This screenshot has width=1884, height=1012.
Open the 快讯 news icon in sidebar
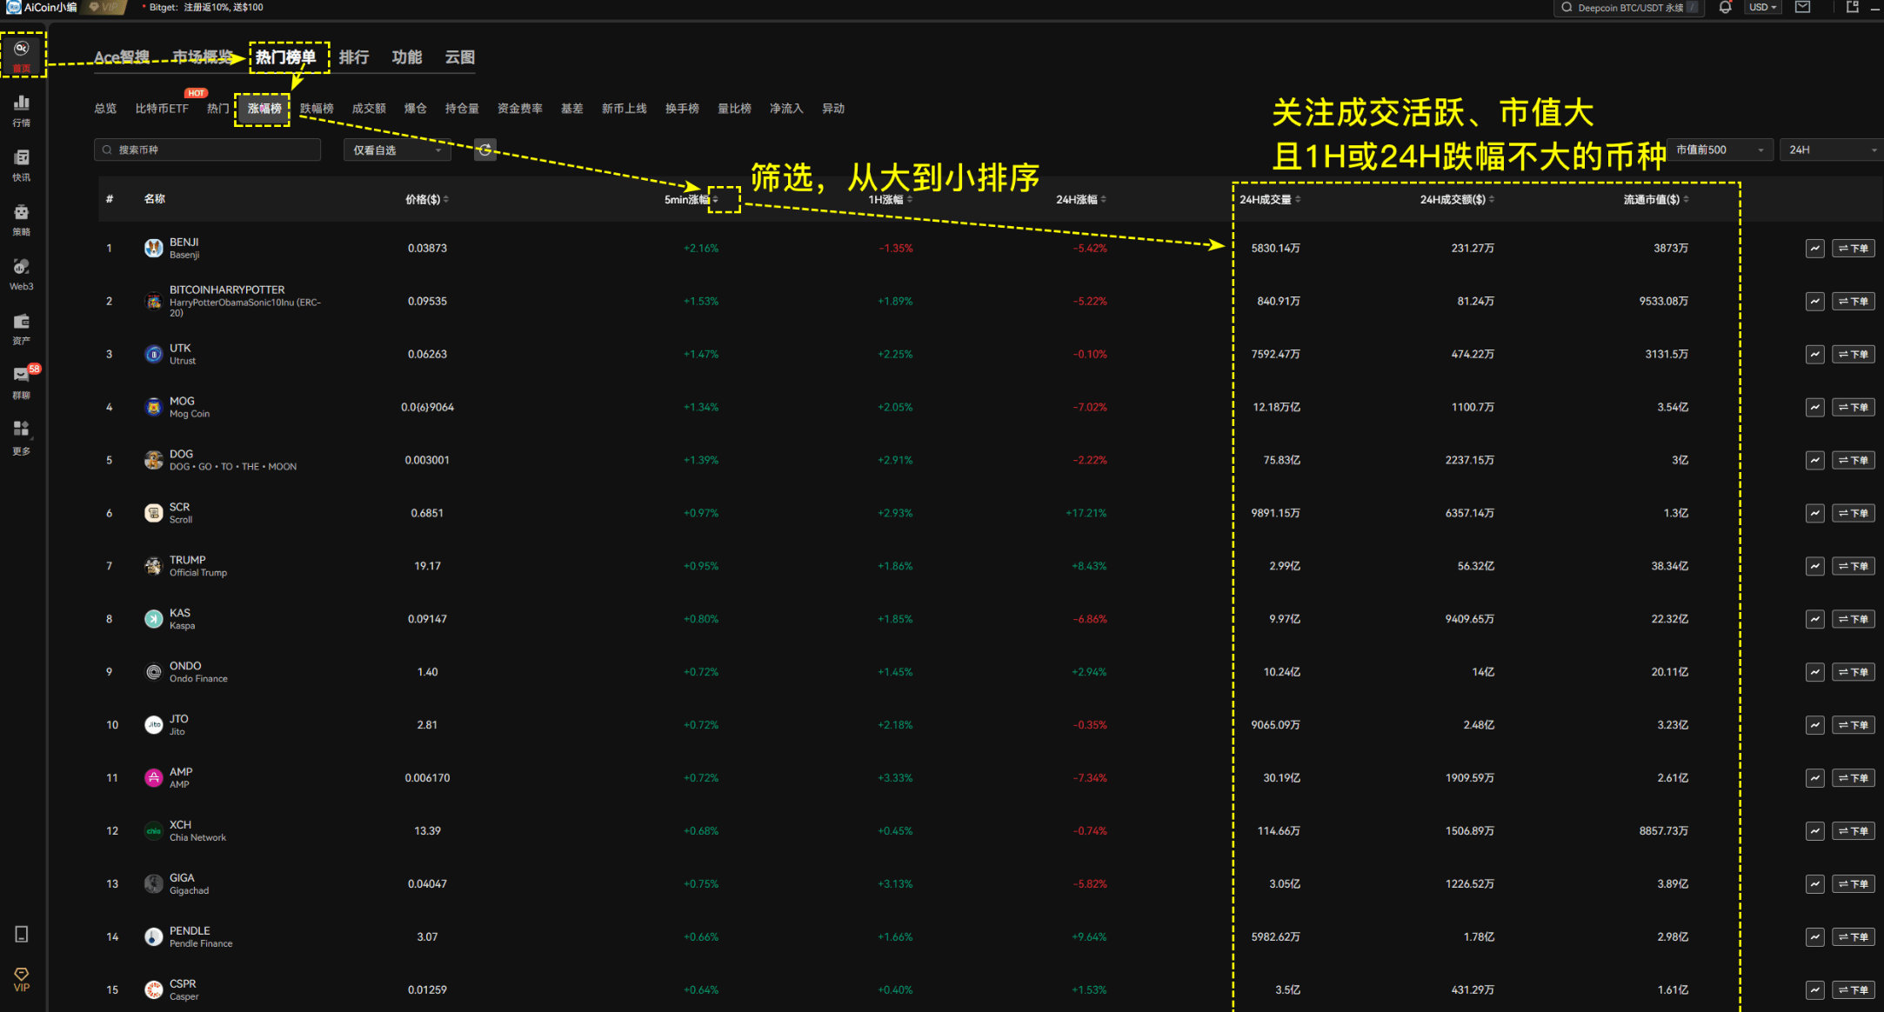click(x=22, y=164)
